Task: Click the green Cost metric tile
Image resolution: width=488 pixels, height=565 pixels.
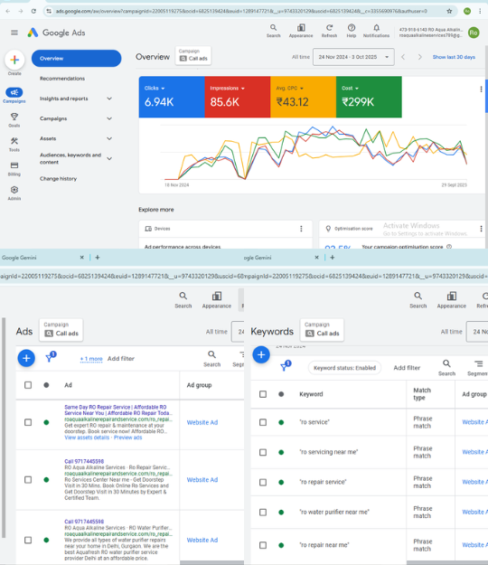Action: coord(369,97)
